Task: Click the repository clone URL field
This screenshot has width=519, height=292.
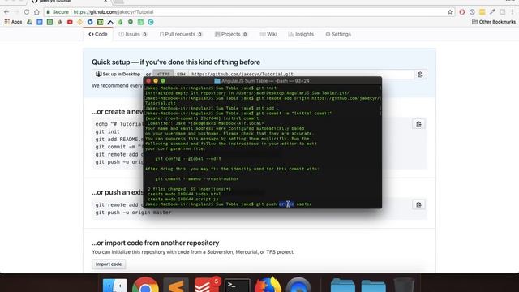Action: pyautogui.click(x=301, y=74)
